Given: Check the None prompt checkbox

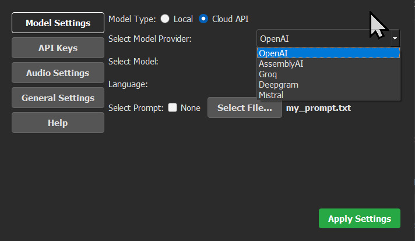Looking at the screenshot, I should 173,107.
